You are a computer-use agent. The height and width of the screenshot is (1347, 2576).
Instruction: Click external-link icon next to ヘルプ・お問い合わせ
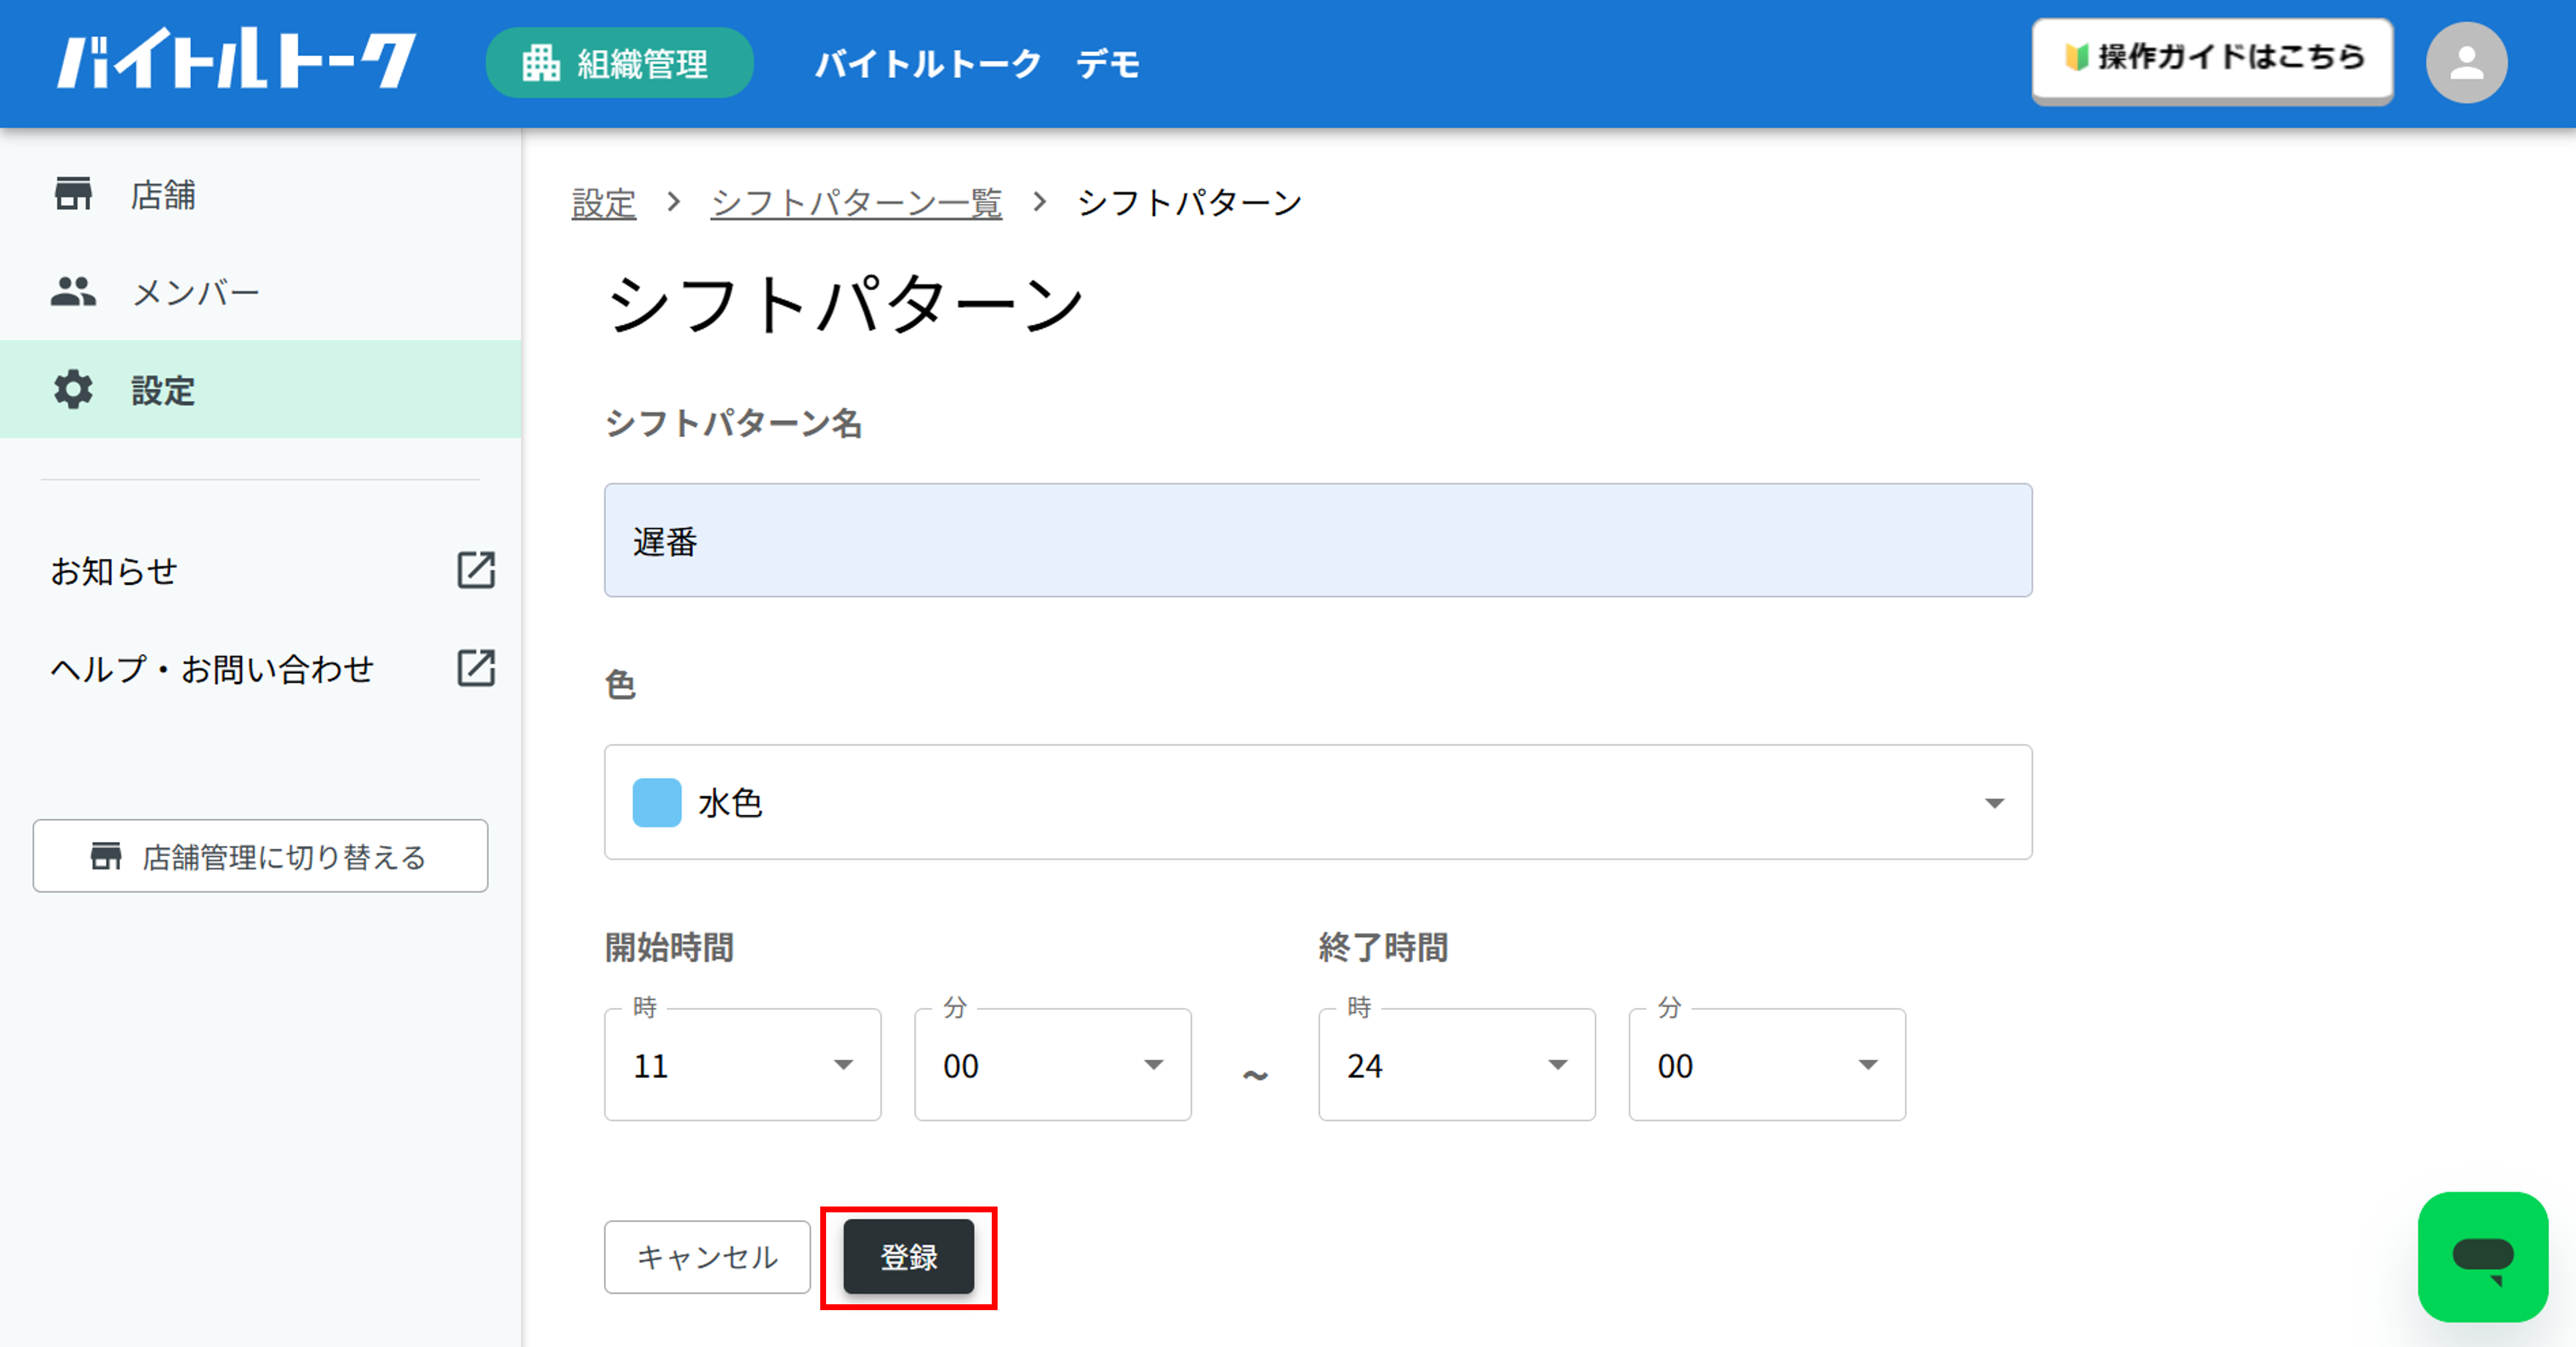pos(476,668)
